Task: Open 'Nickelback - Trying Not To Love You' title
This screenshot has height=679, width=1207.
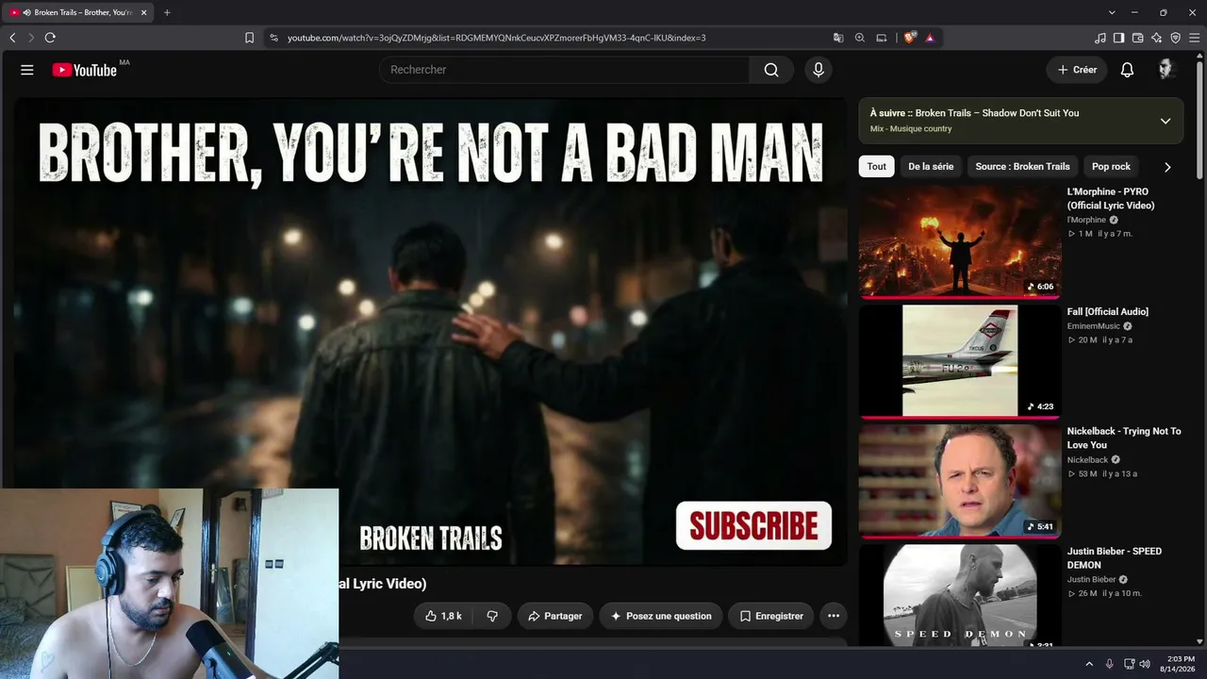Action: click(1124, 438)
